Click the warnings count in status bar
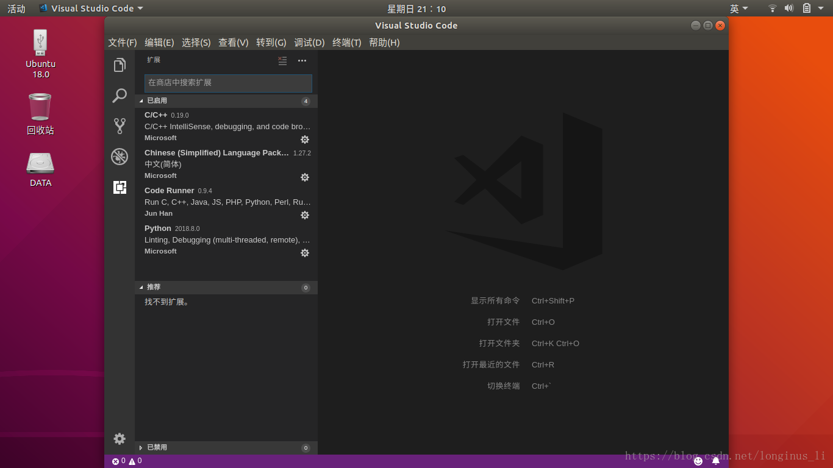Image resolution: width=833 pixels, height=468 pixels. [x=135, y=461]
